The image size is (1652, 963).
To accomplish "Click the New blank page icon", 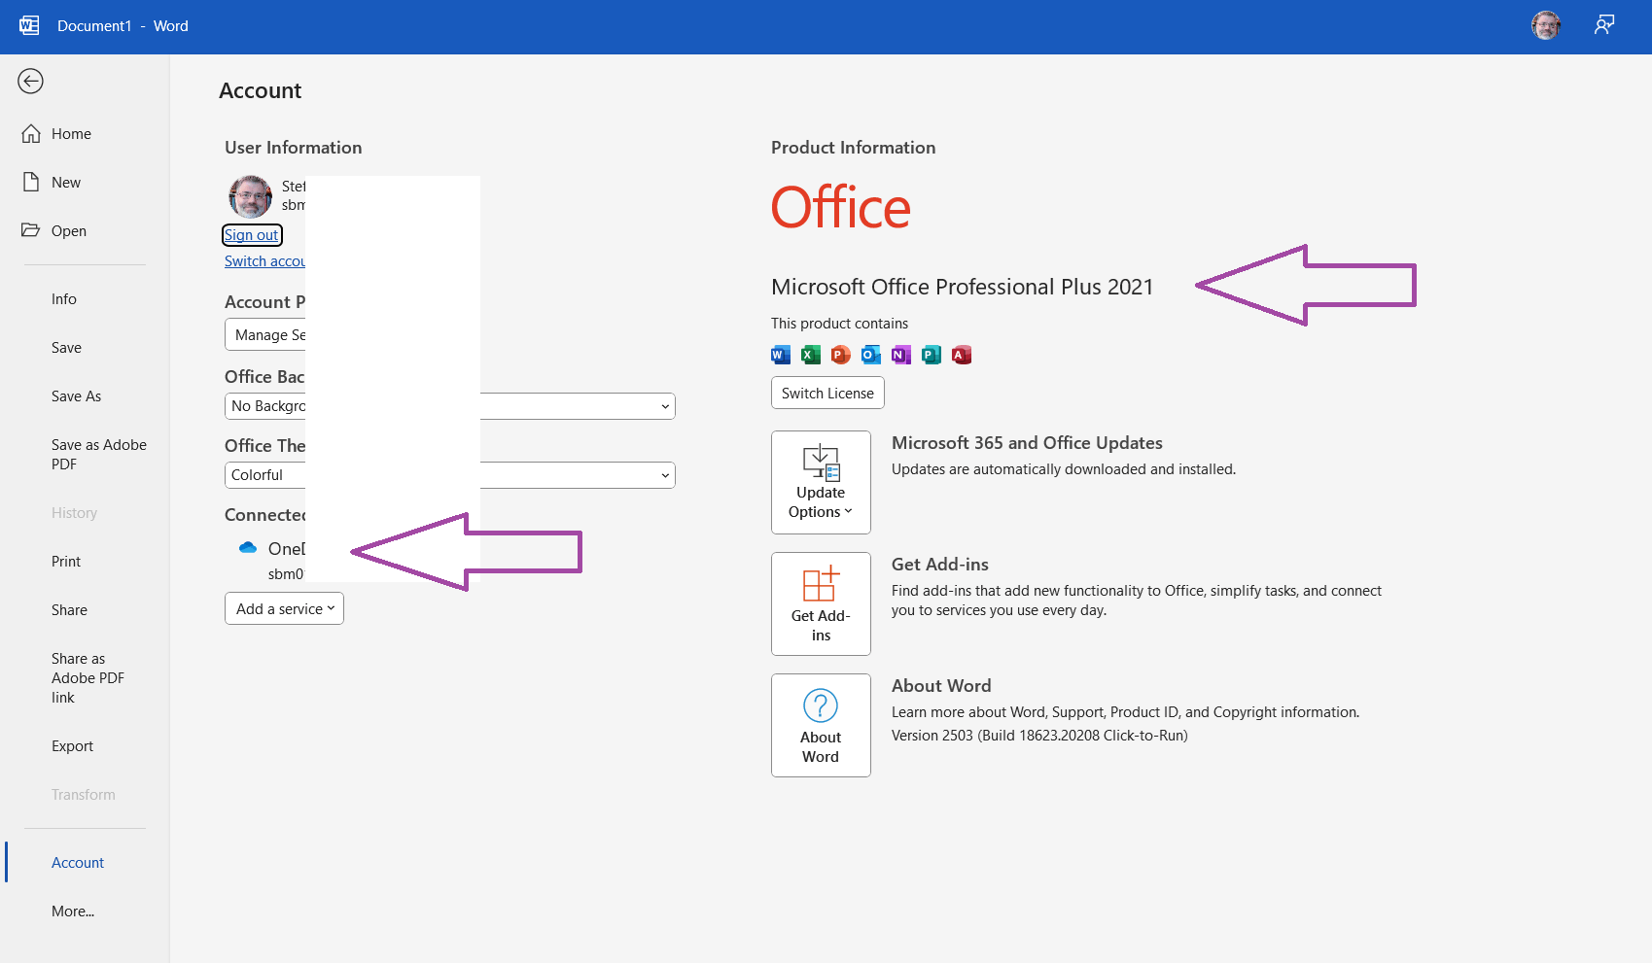I will tap(31, 182).
